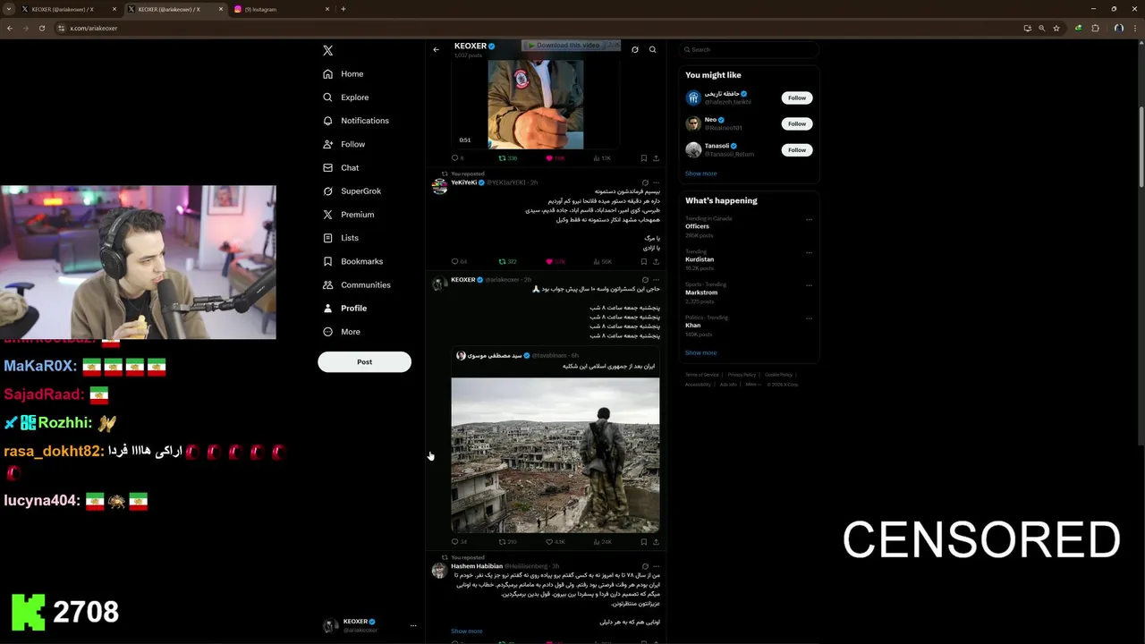Click the Bookmarks icon in the sidebar
The height and width of the screenshot is (644, 1145).
(x=327, y=261)
